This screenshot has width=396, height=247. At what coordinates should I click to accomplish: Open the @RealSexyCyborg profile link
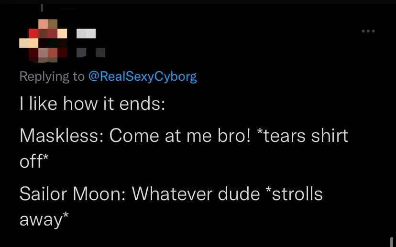coord(143,77)
